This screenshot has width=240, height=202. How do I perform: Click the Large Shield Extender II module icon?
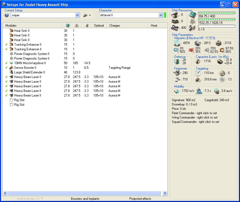click(x=11, y=72)
